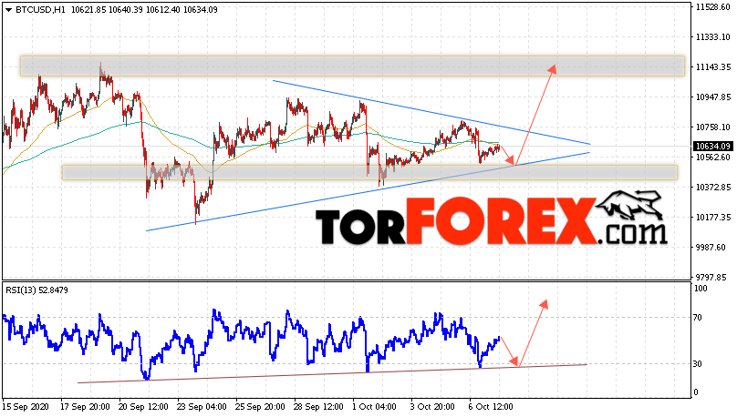
Task: Click RSI scale level 100
Action: (701, 289)
